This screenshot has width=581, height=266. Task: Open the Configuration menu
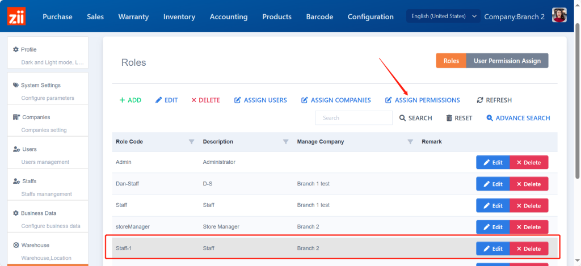pos(370,17)
